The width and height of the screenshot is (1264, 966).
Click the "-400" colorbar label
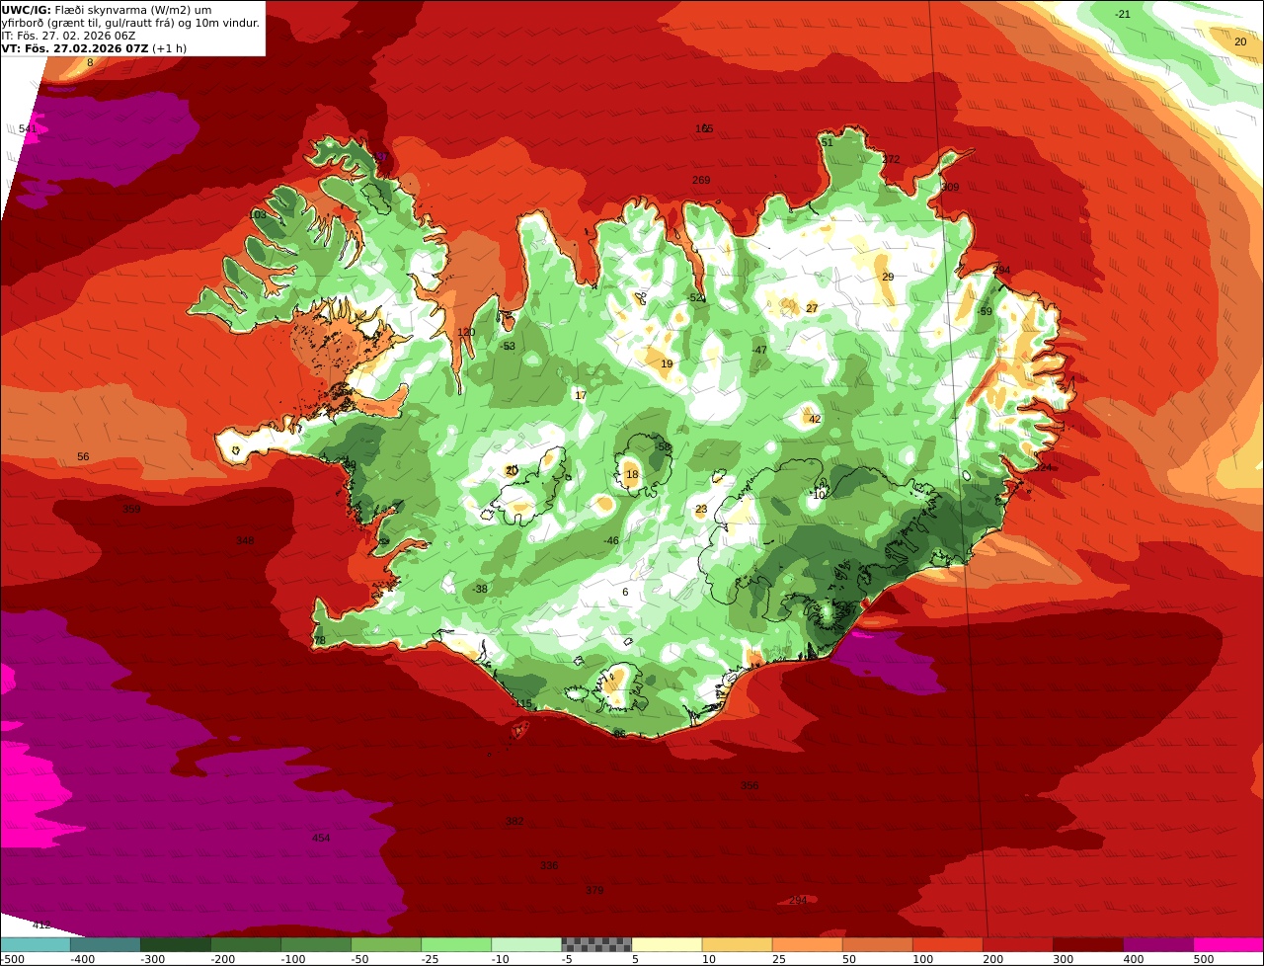(81, 959)
